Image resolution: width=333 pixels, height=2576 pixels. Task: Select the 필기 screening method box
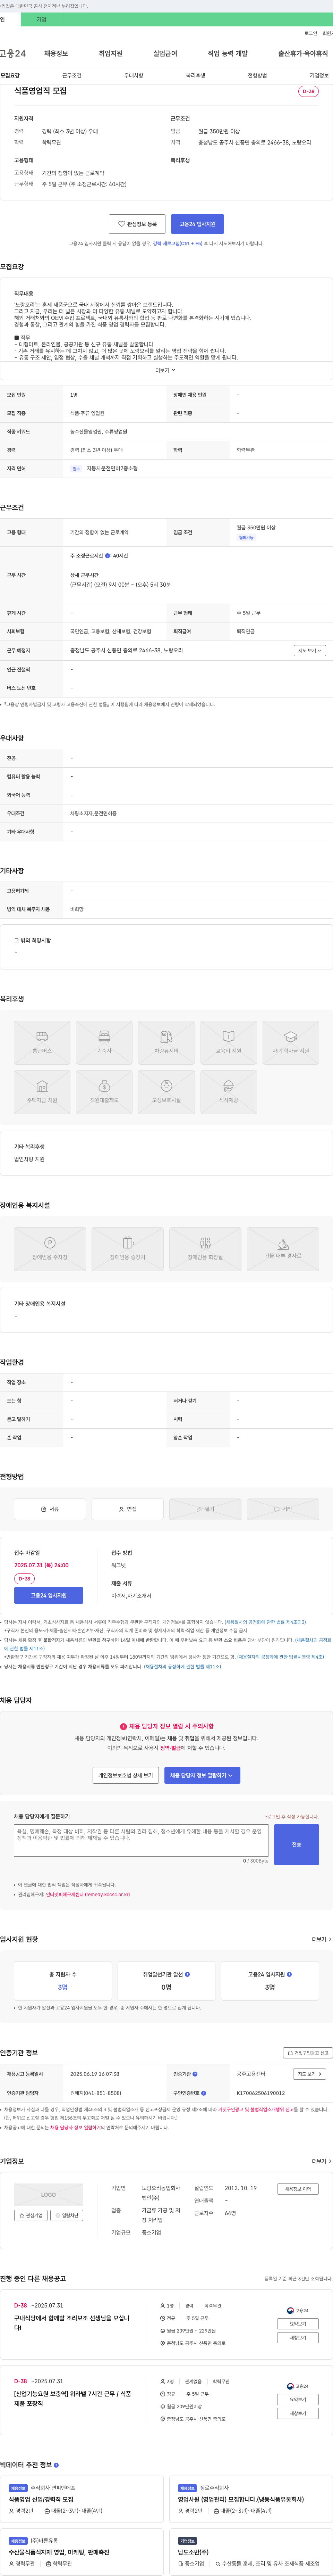[x=205, y=1509]
